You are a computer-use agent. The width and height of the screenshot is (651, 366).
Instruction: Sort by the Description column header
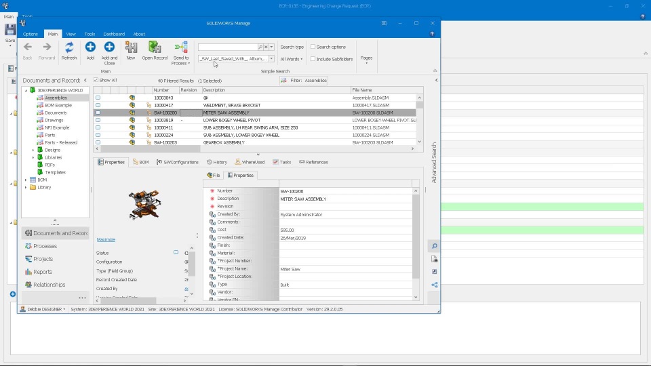point(276,90)
